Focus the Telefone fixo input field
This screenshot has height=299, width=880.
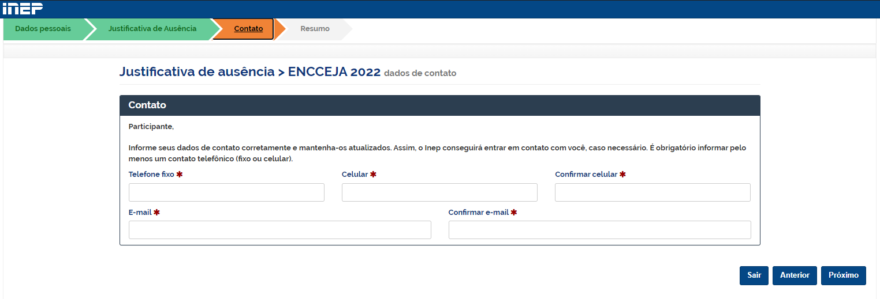226,192
